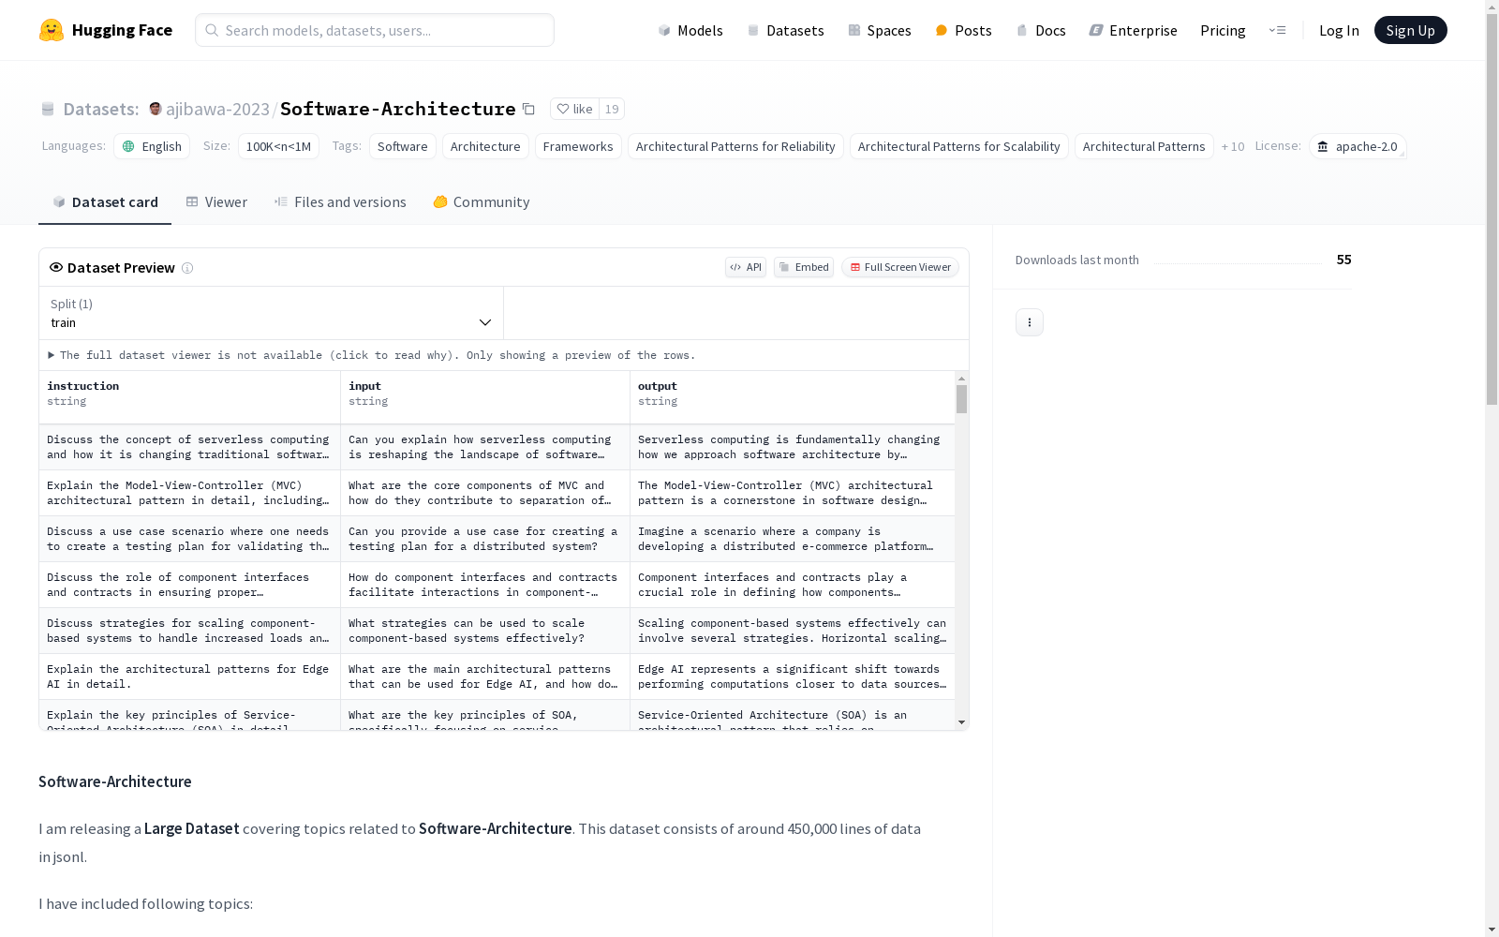Click the search models, datasets, users field
Viewport: 1499px width, 937px height.
tap(375, 30)
